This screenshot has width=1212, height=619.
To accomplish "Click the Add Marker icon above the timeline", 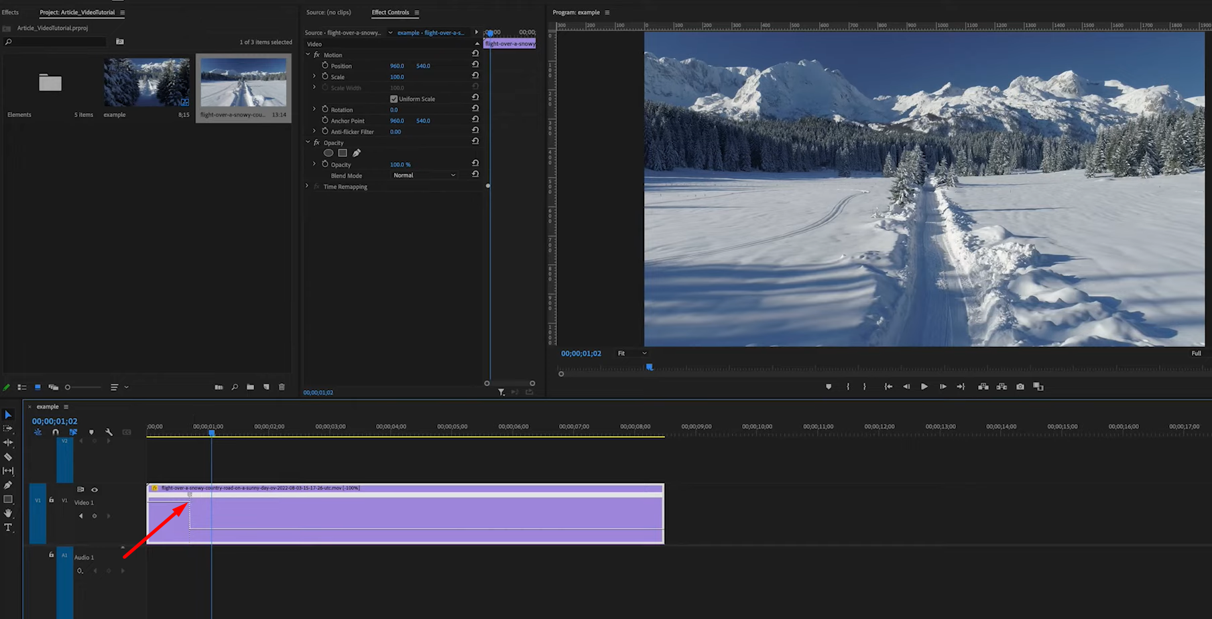I will pos(91,432).
